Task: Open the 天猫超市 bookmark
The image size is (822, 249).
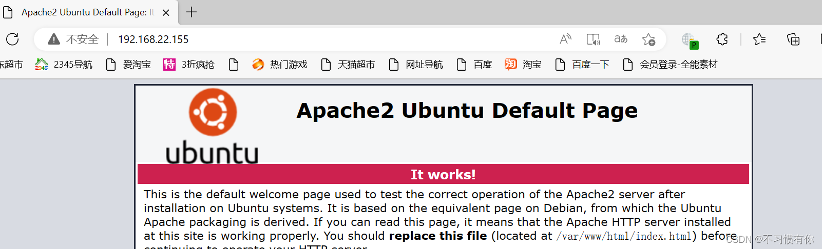Action: click(x=348, y=65)
